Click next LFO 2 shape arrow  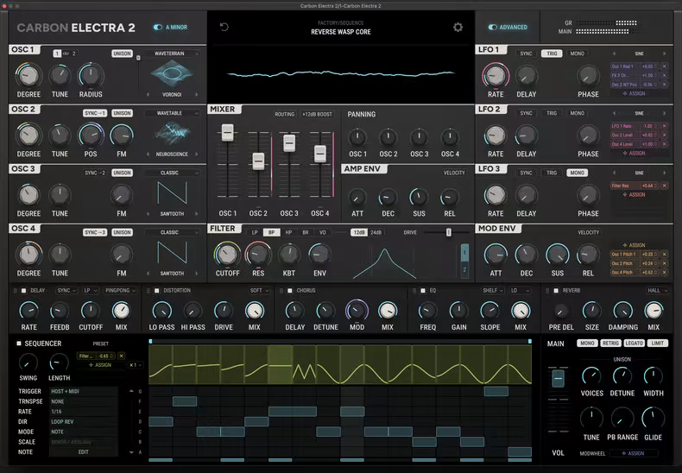click(x=664, y=113)
